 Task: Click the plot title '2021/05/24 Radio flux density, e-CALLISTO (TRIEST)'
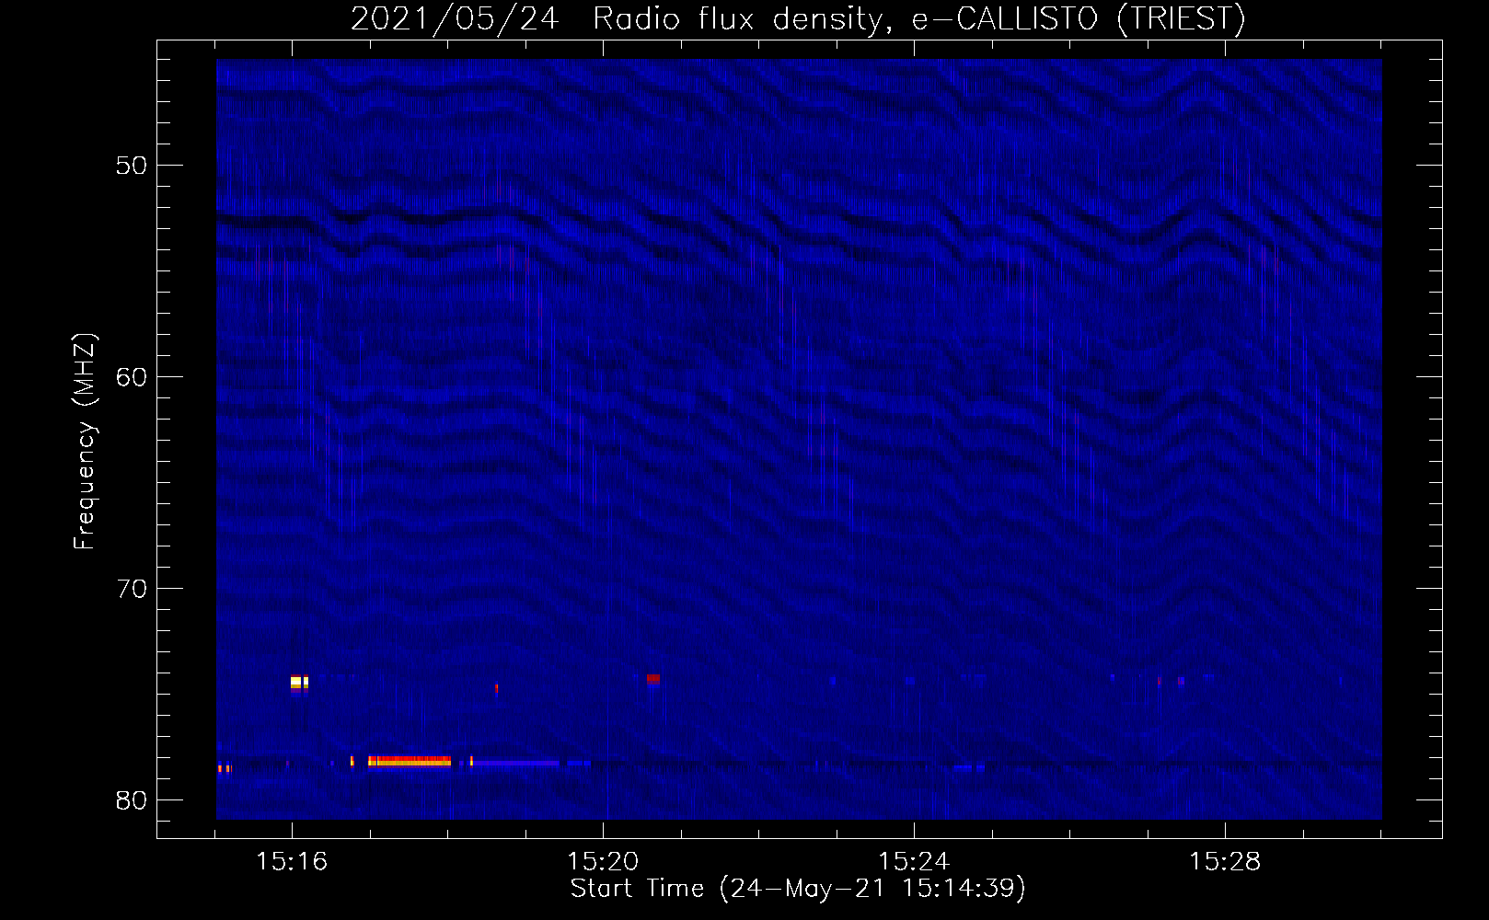pos(798,18)
